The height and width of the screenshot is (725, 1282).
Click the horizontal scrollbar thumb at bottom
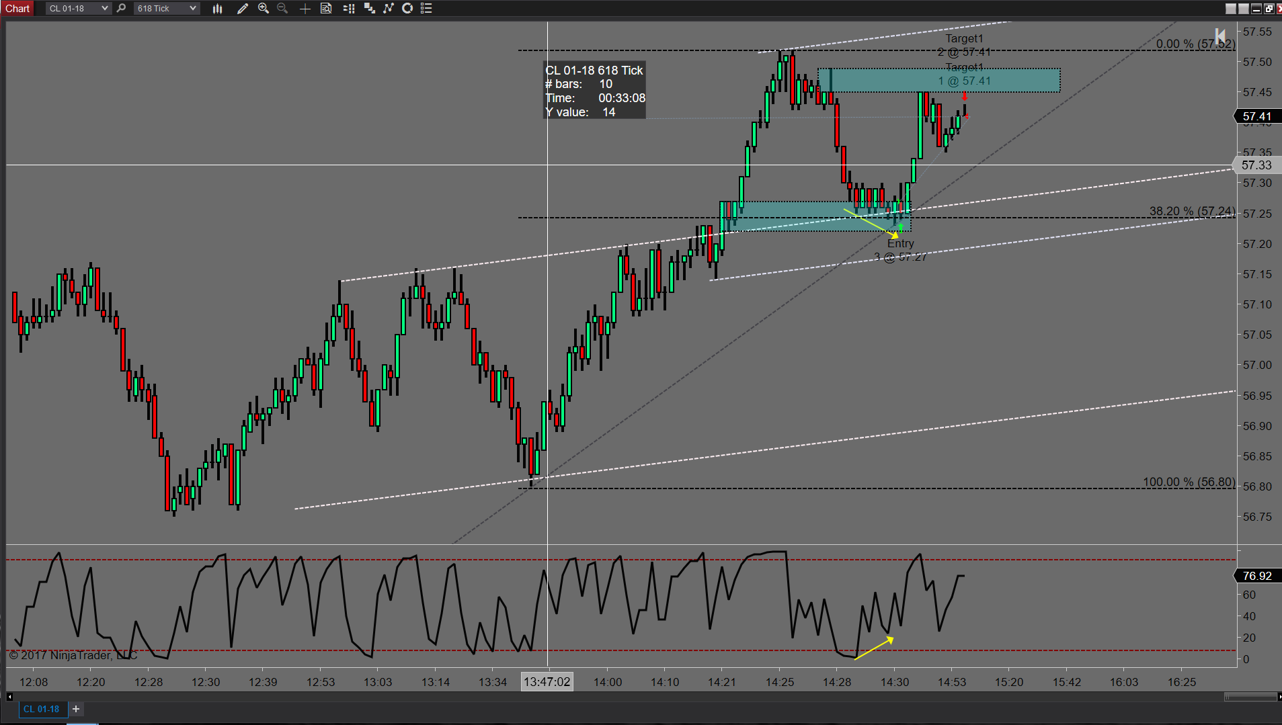point(1250,697)
